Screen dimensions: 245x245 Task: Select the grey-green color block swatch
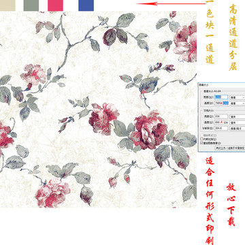point(31,5)
